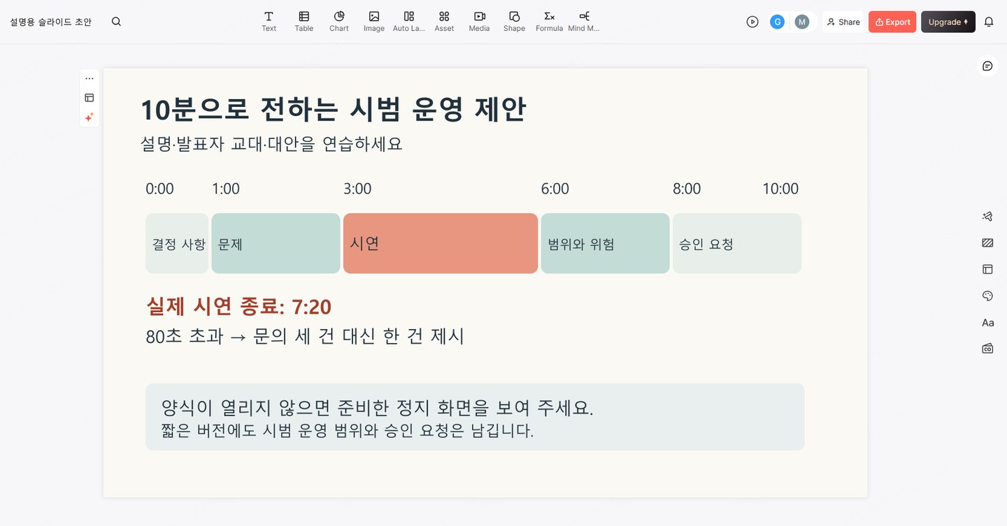Select the 문제 timeline block
Viewport: 1007px width, 526px height.
276,243
